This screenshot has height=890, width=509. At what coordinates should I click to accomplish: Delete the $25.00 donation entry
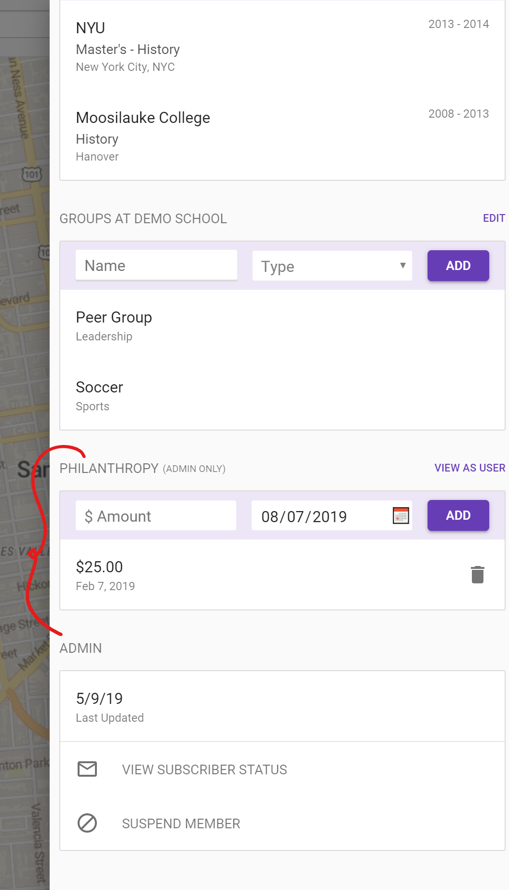477,575
